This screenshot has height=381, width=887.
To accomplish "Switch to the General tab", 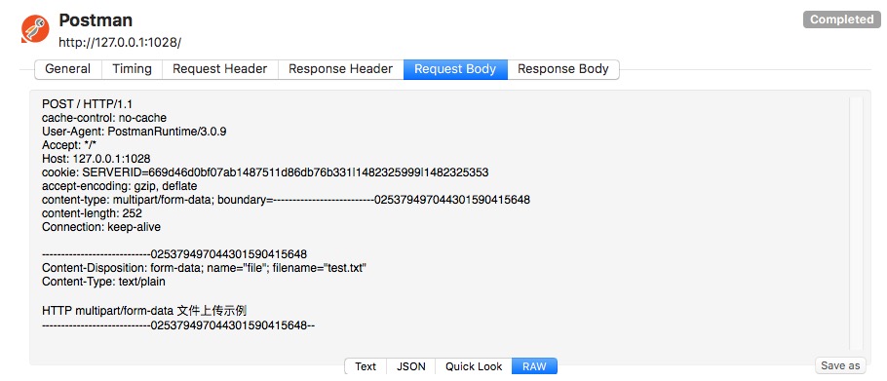I will tap(68, 69).
